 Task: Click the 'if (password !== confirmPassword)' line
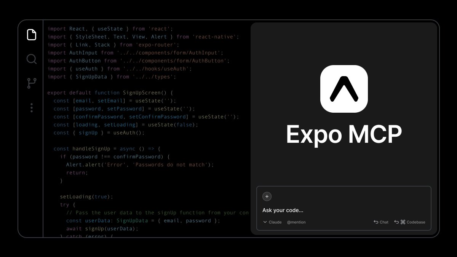click(x=115, y=157)
